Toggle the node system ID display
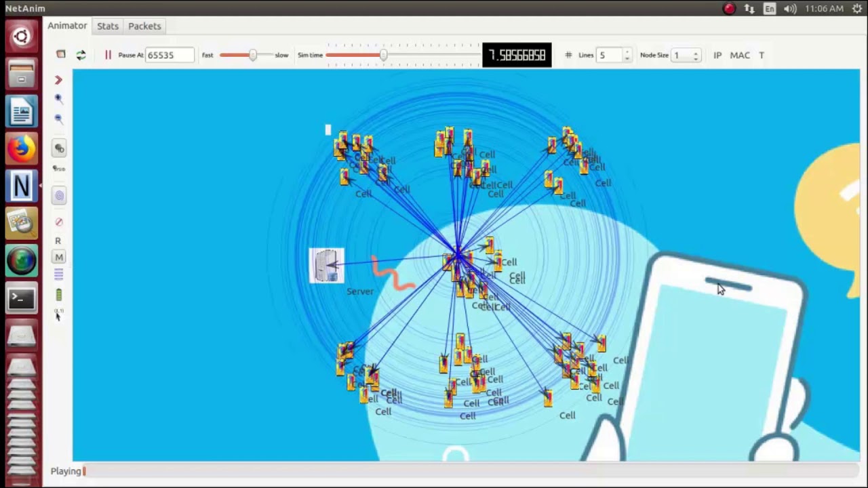The image size is (868, 488). pos(59,169)
